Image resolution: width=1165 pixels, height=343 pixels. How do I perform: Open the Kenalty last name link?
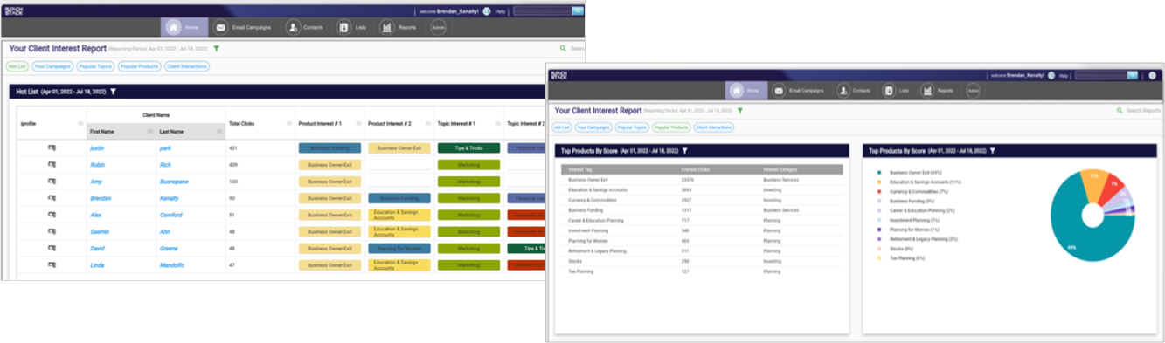coord(170,198)
